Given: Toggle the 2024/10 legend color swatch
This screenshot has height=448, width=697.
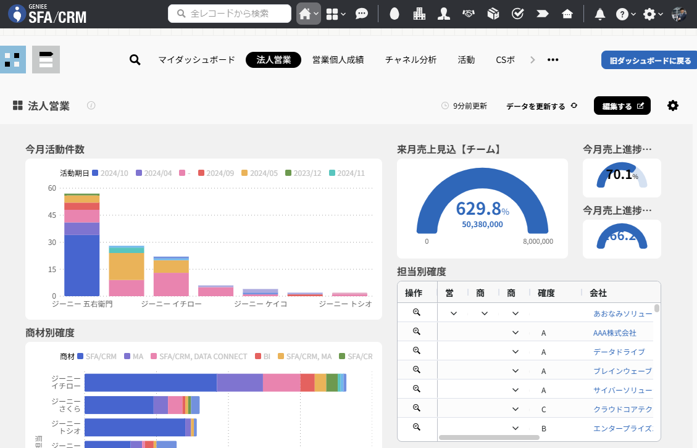Looking at the screenshot, I should coord(95,173).
